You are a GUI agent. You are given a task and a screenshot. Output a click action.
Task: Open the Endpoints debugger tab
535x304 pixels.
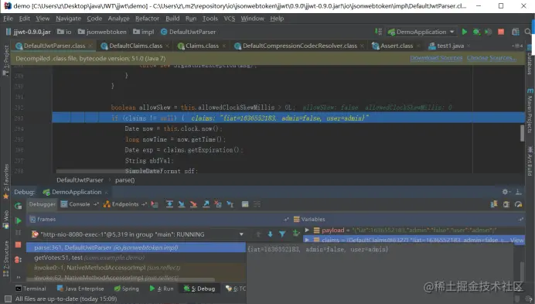click(125, 204)
